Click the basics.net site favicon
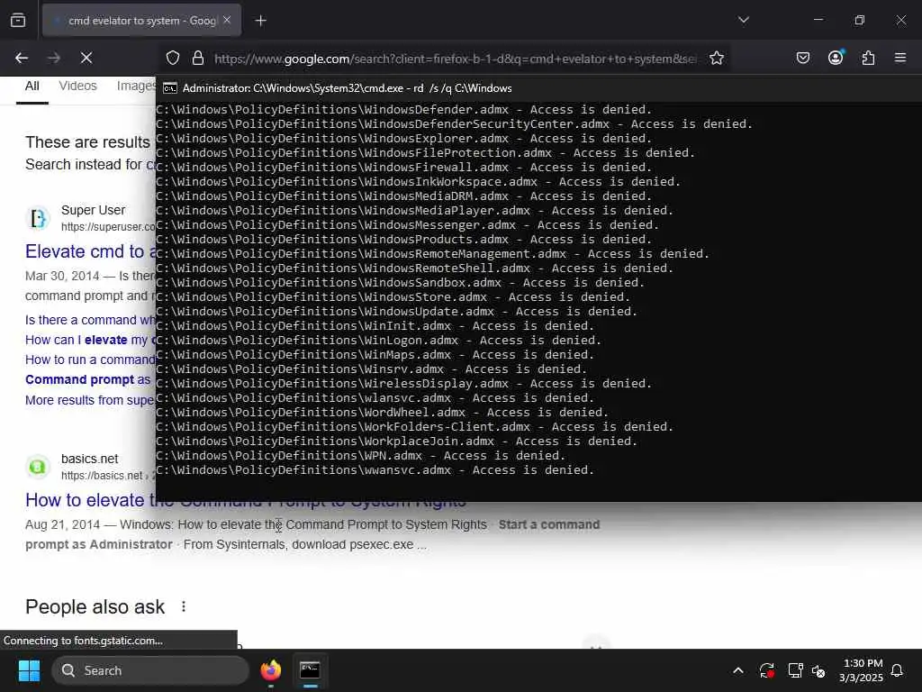The height and width of the screenshot is (692, 922). point(38,467)
